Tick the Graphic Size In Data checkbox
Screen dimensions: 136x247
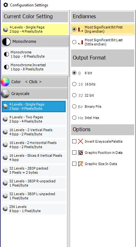[x=74, y=164]
